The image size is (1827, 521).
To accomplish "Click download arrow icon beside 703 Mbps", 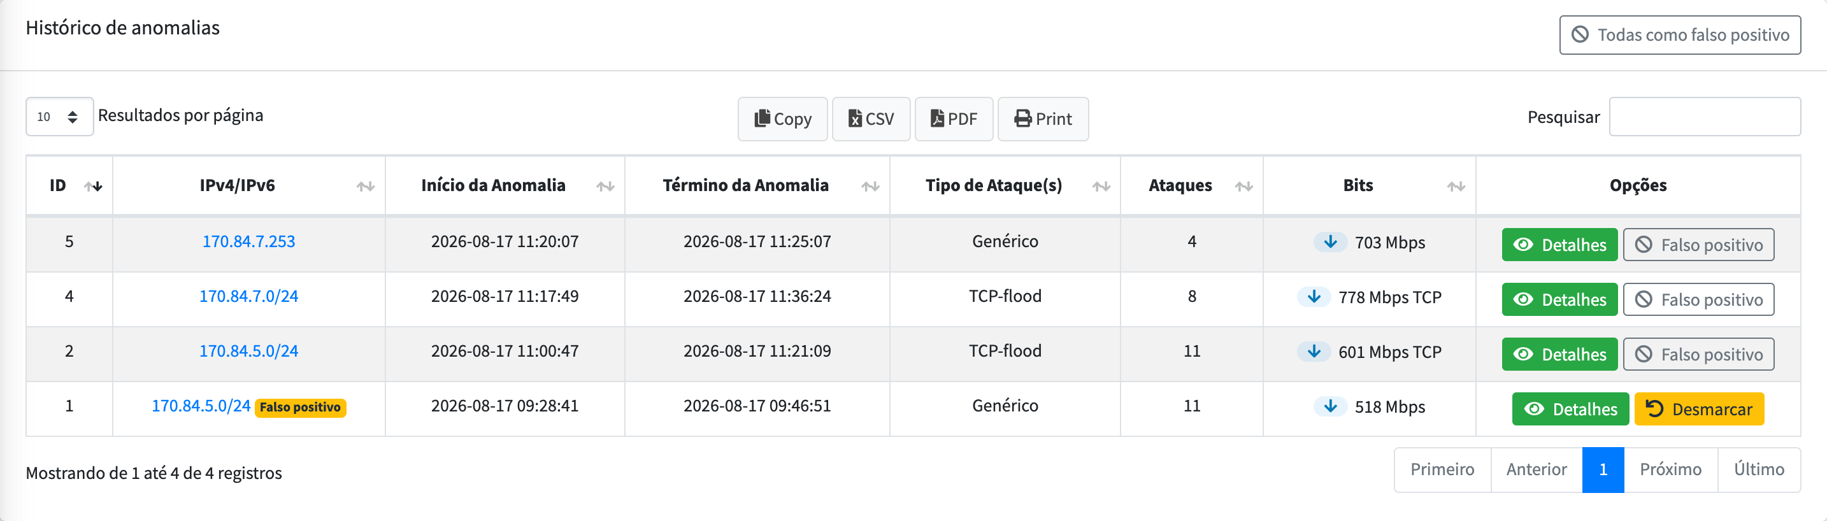I will pos(1331,242).
